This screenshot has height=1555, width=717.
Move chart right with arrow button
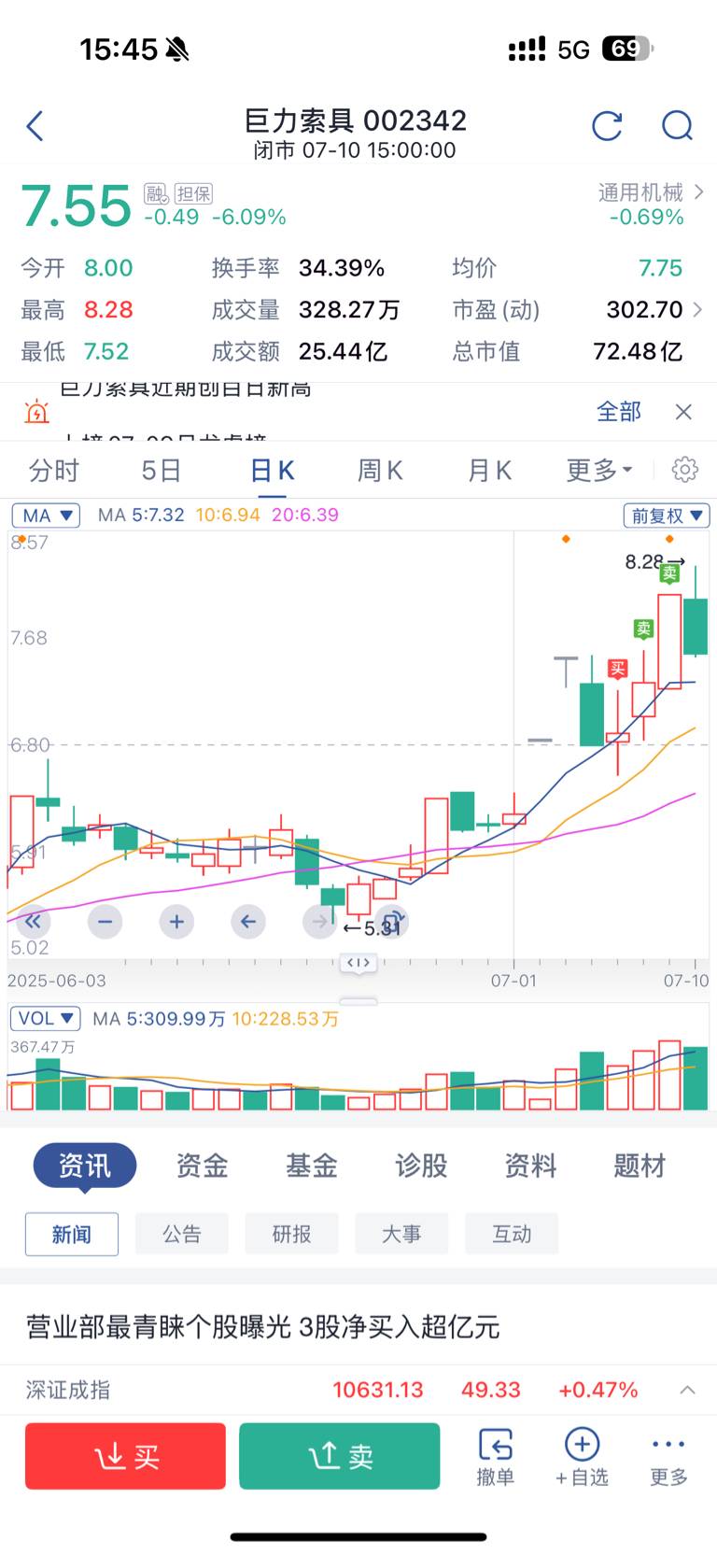click(x=319, y=922)
